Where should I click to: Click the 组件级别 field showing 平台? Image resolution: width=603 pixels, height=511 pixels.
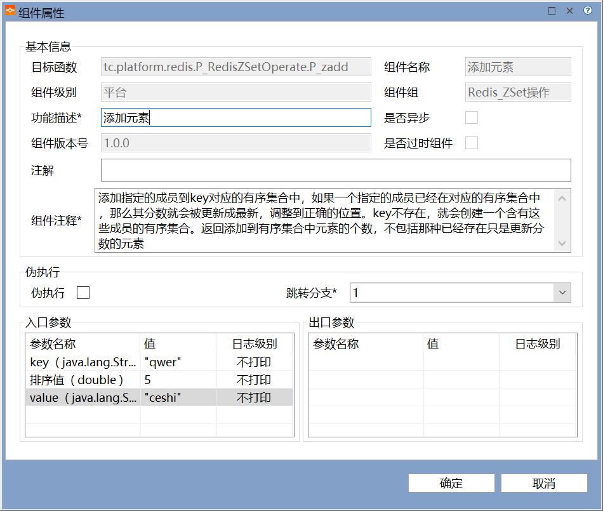(235, 92)
